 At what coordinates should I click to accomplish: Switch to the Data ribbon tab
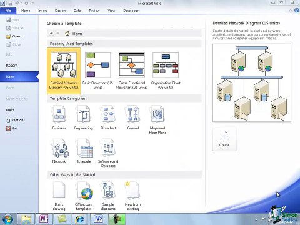(x=77, y=11)
